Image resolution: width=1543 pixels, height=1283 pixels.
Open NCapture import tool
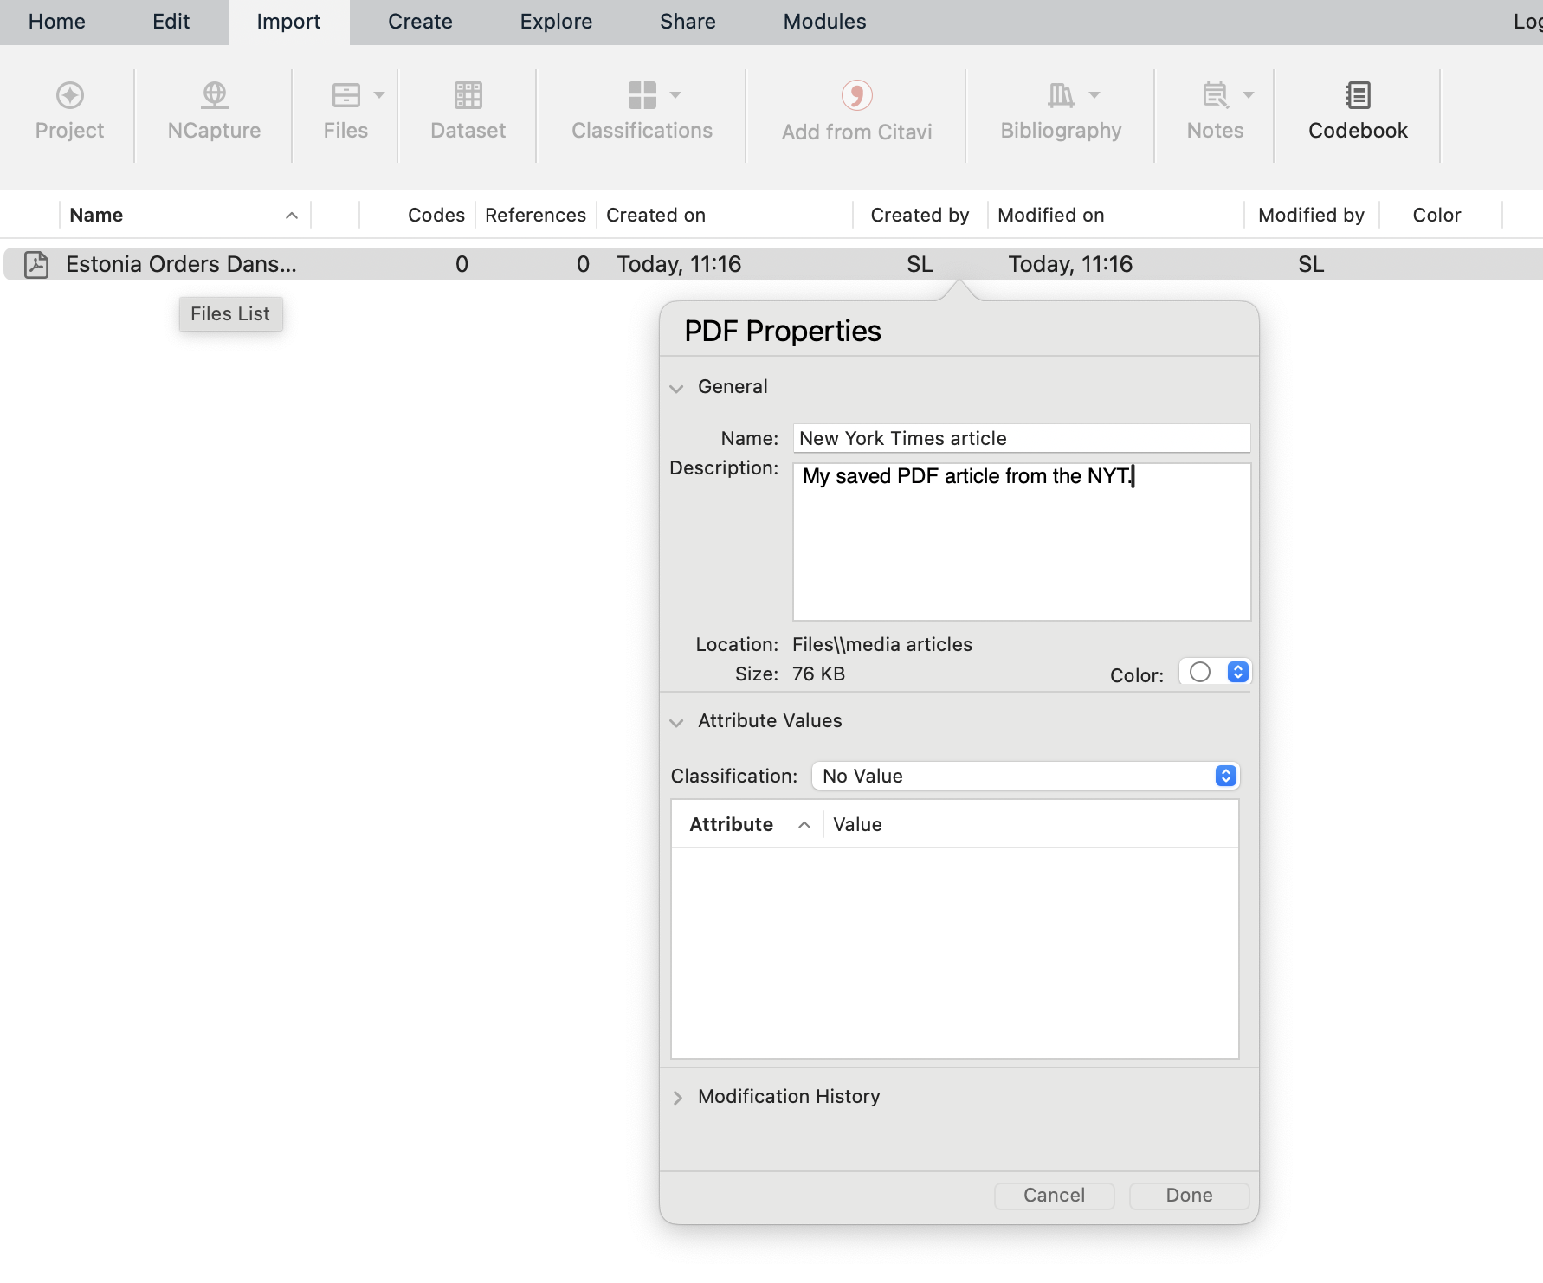[214, 95]
